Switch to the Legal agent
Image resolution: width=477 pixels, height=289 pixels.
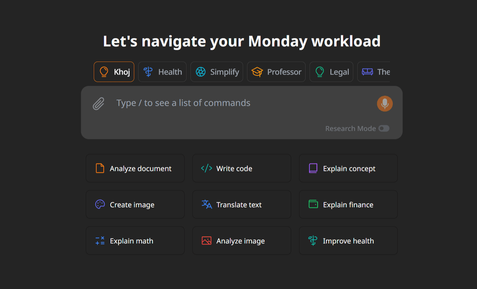332,72
